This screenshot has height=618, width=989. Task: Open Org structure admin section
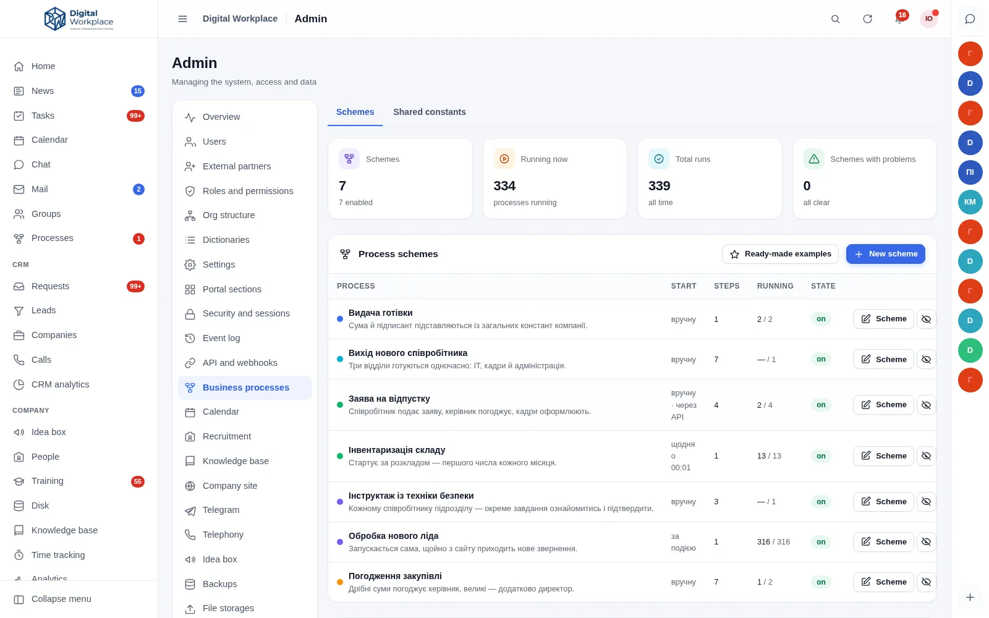click(x=245, y=215)
